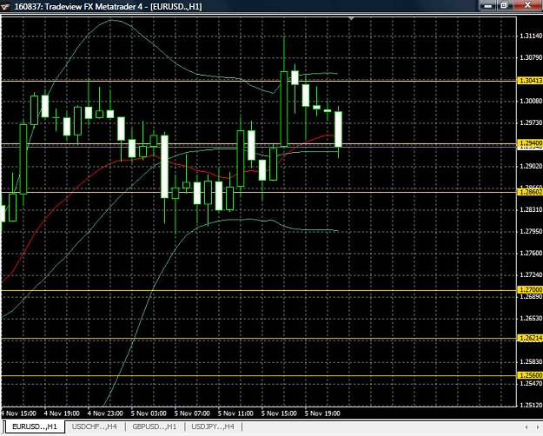The width and height of the screenshot is (543, 436).
Task: Select the 1.26214 horizontal line price label
Action: click(530, 338)
